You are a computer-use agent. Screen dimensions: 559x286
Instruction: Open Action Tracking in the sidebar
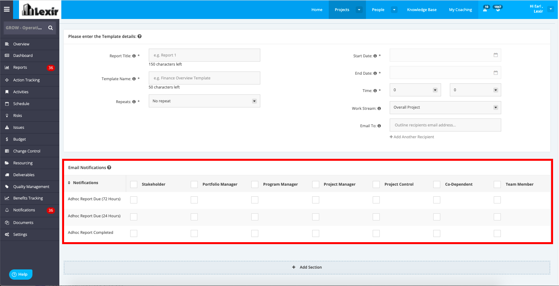tap(30, 80)
